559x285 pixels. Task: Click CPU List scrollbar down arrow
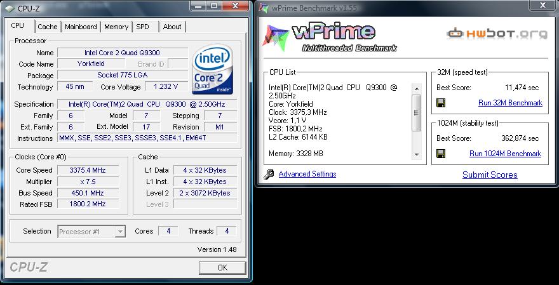point(417,154)
